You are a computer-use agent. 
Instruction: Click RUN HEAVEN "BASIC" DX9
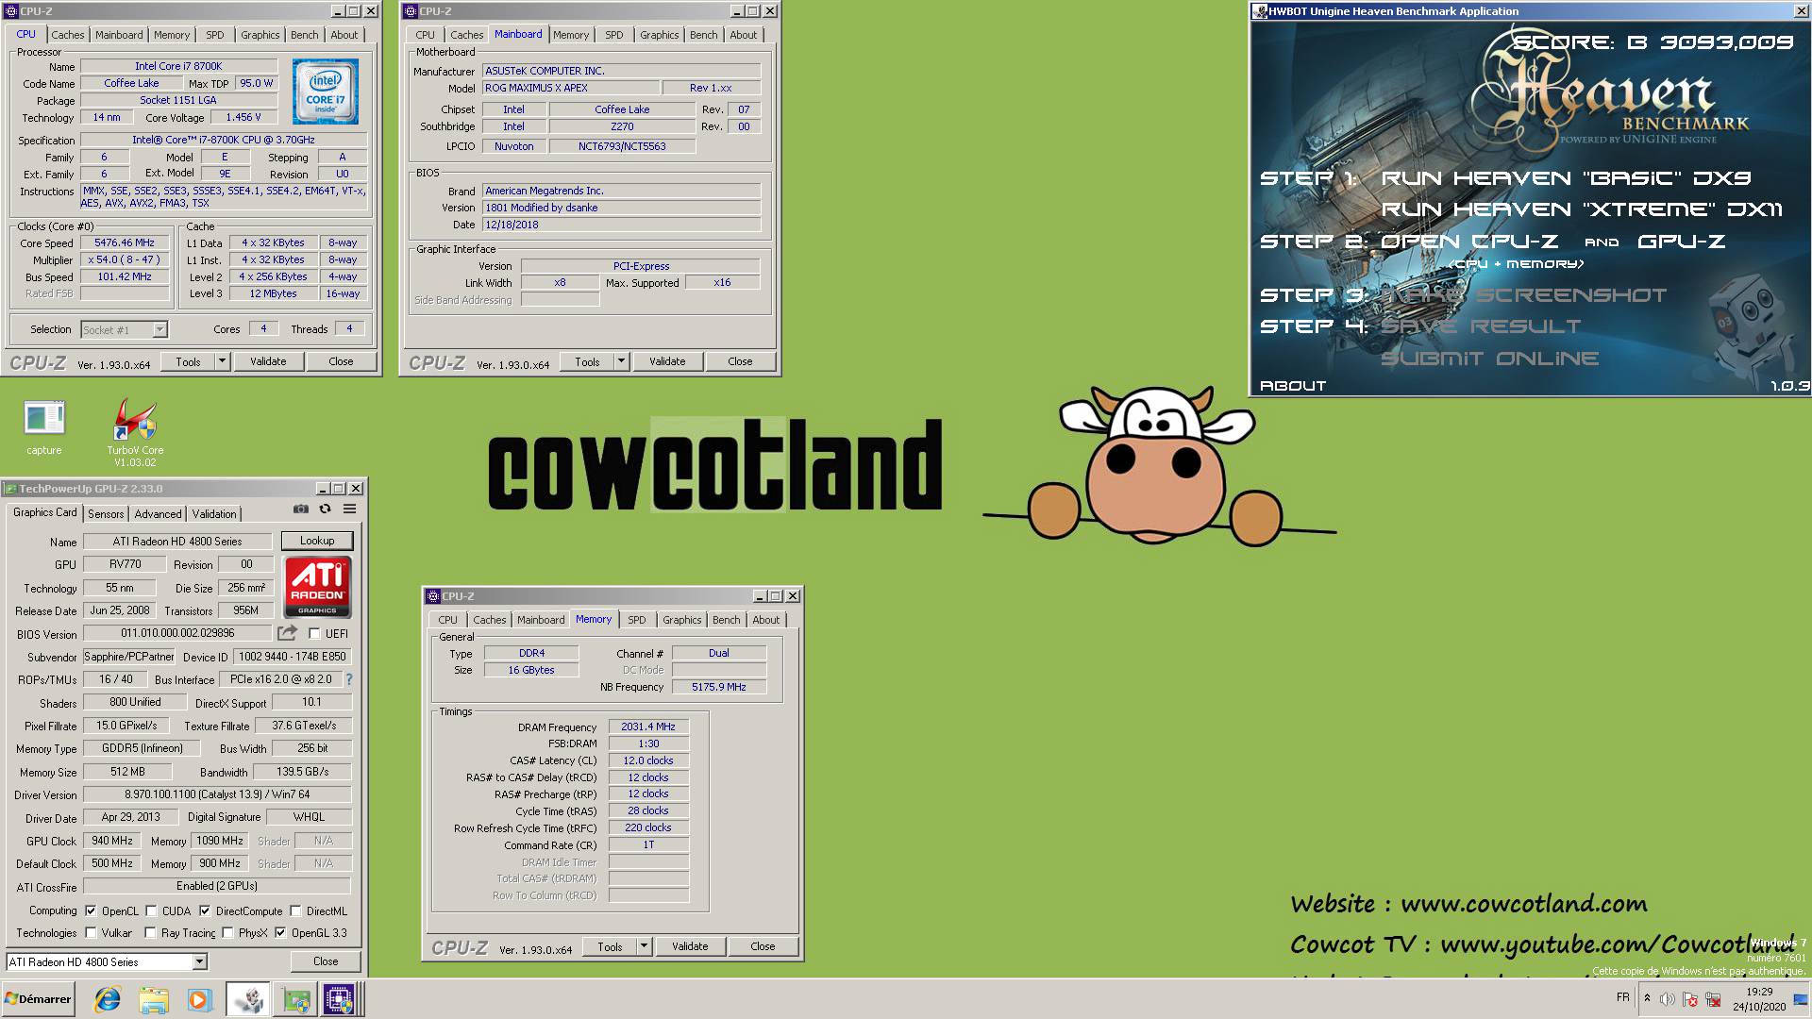[1566, 178]
